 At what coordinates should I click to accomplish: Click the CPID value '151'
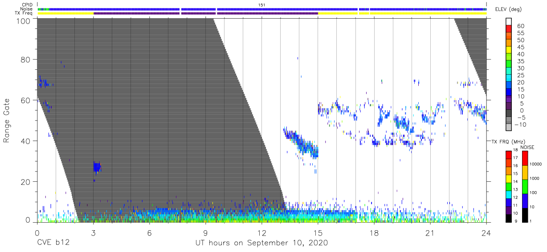pos(262,4)
